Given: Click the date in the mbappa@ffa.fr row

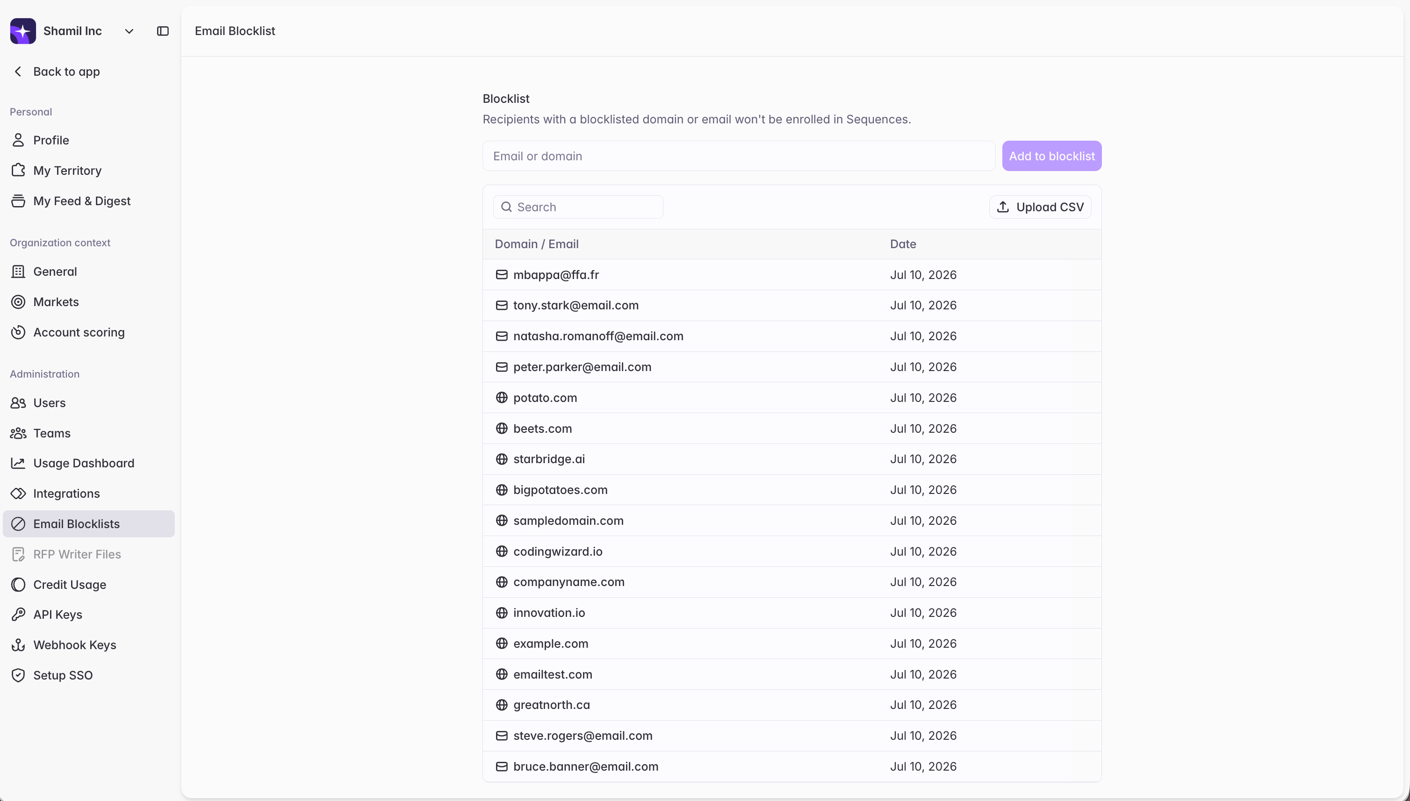Looking at the screenshot, I should coord(923,274).
